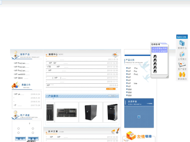Click the resize grip of 在线咨询 panel
Screen dimensions: 190x142
[x=167, y=77]
